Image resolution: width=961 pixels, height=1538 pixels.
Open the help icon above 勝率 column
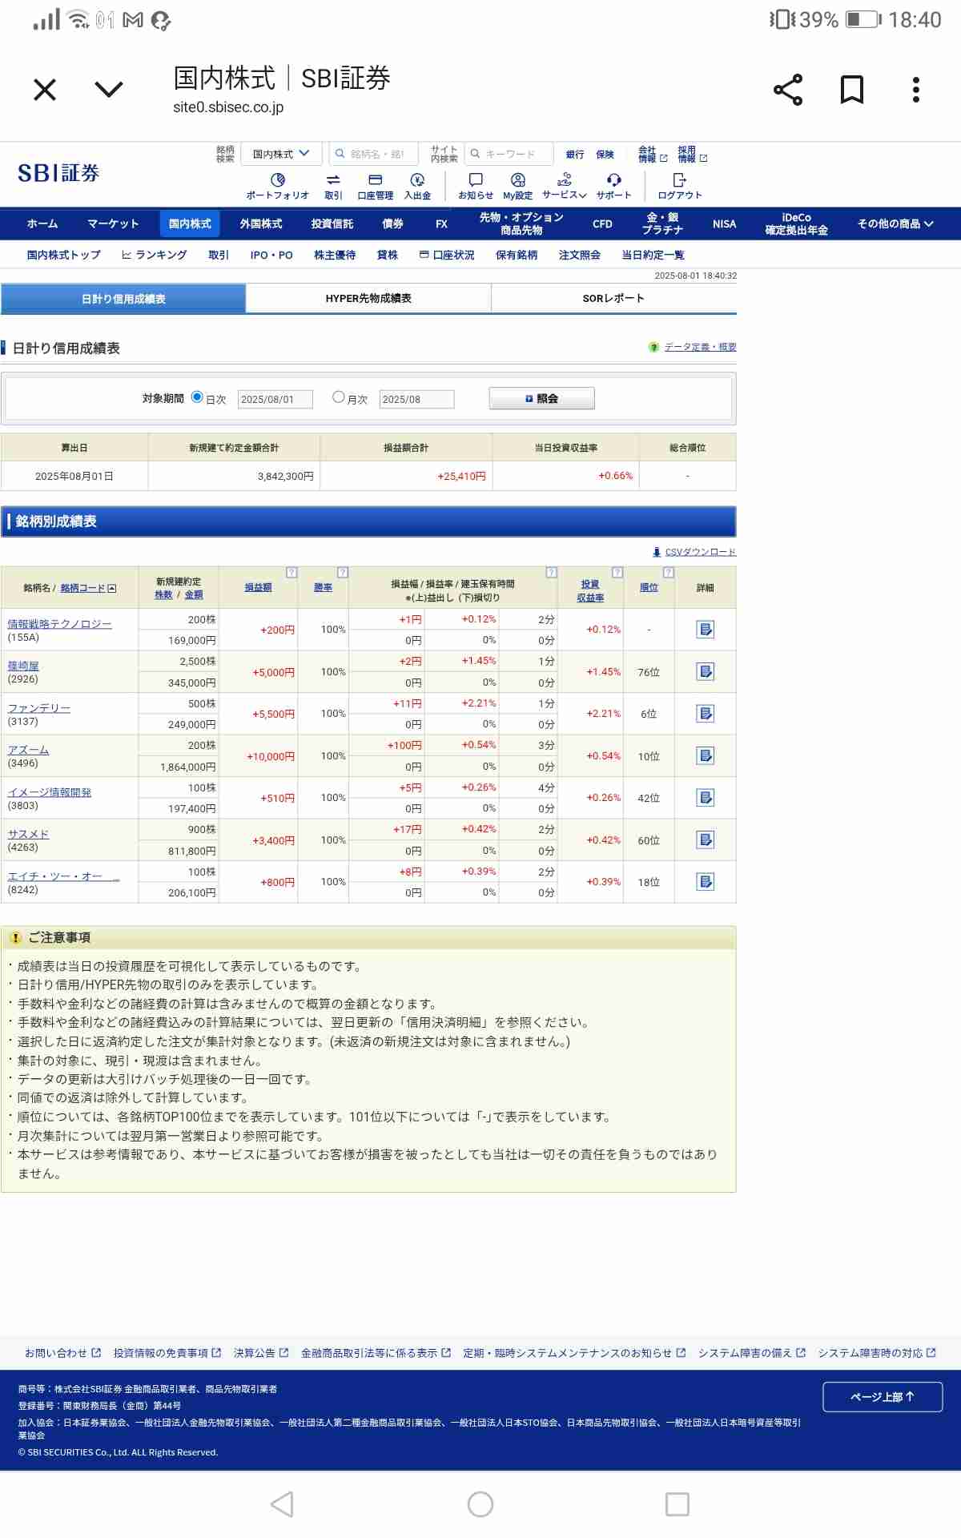tap(343, 572)
